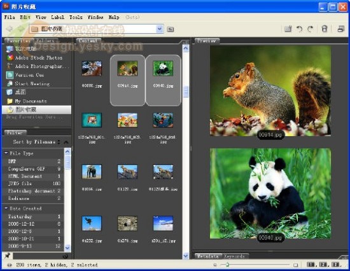
Task: Open the Sort by Filename control
Action: pyautogui.click(x=37, y=142)
